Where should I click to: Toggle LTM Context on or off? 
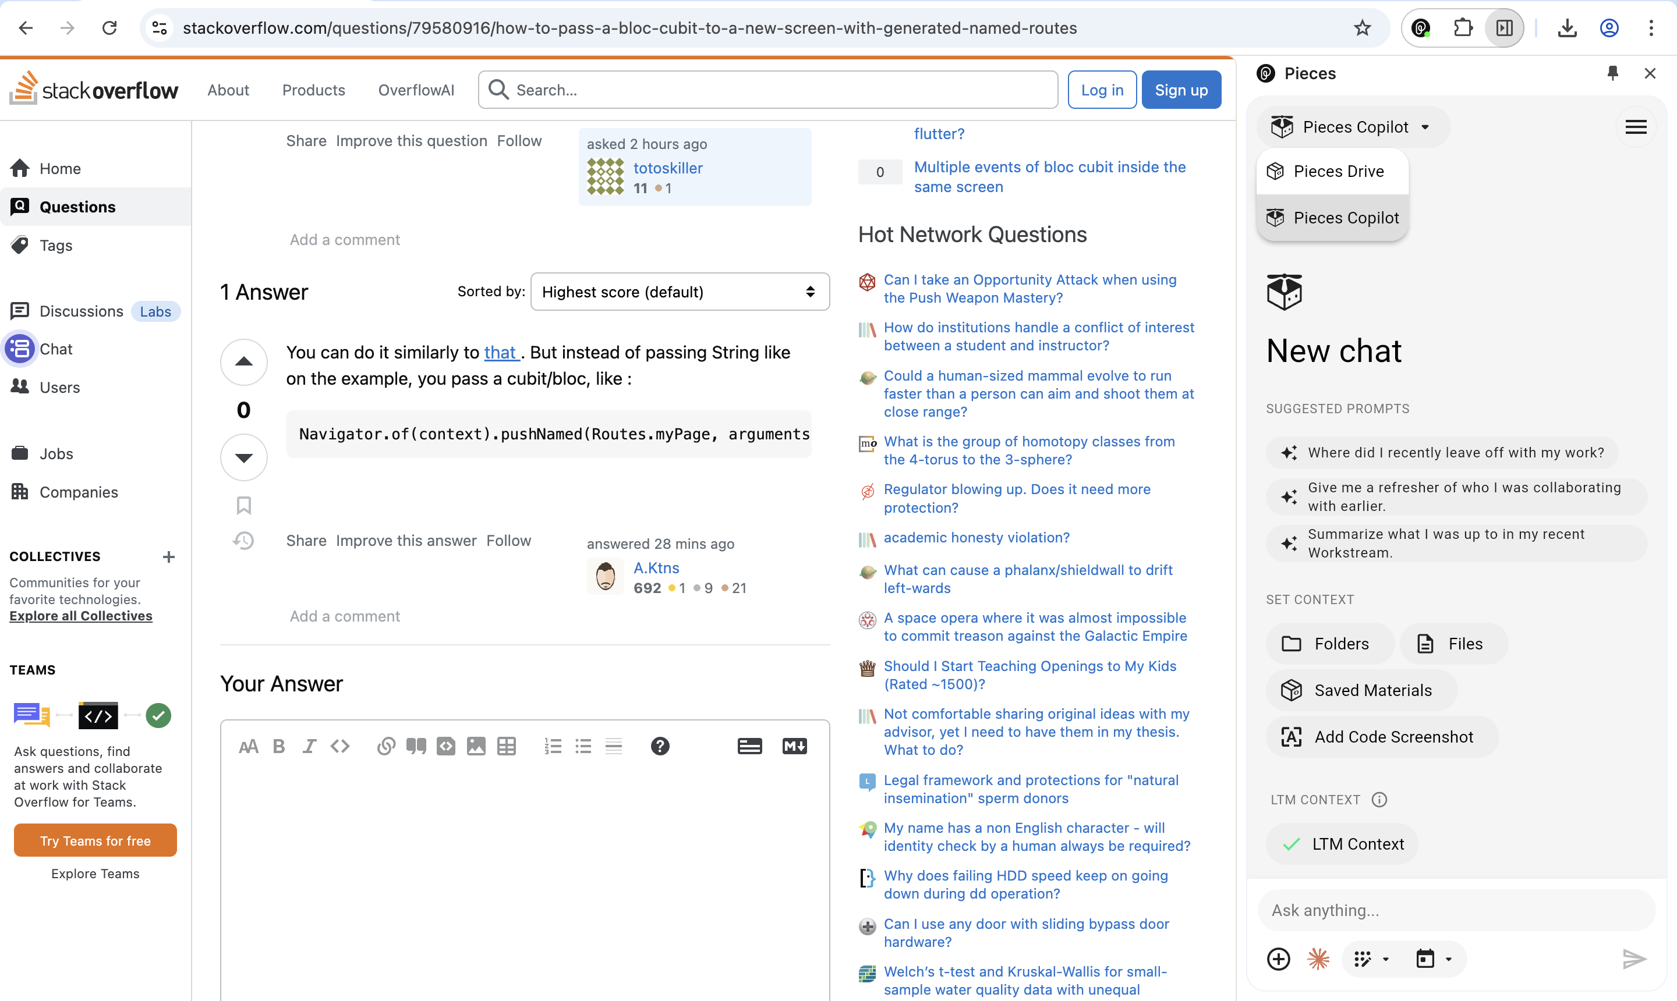coord(1342,844)
